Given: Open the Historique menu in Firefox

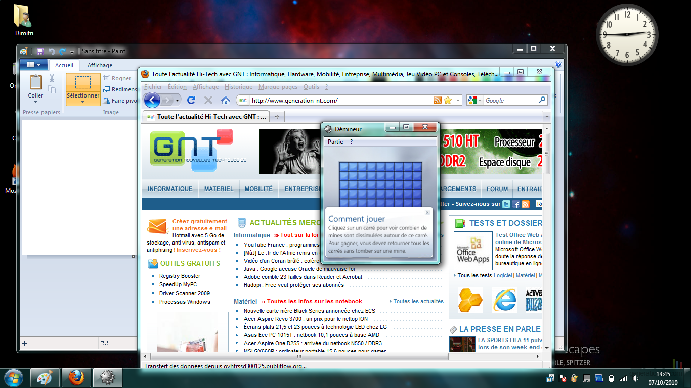Looking at the screenshot, I should click(238, 87).
